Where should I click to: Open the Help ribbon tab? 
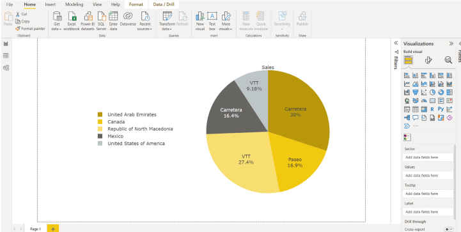click(x=116, y=4)
